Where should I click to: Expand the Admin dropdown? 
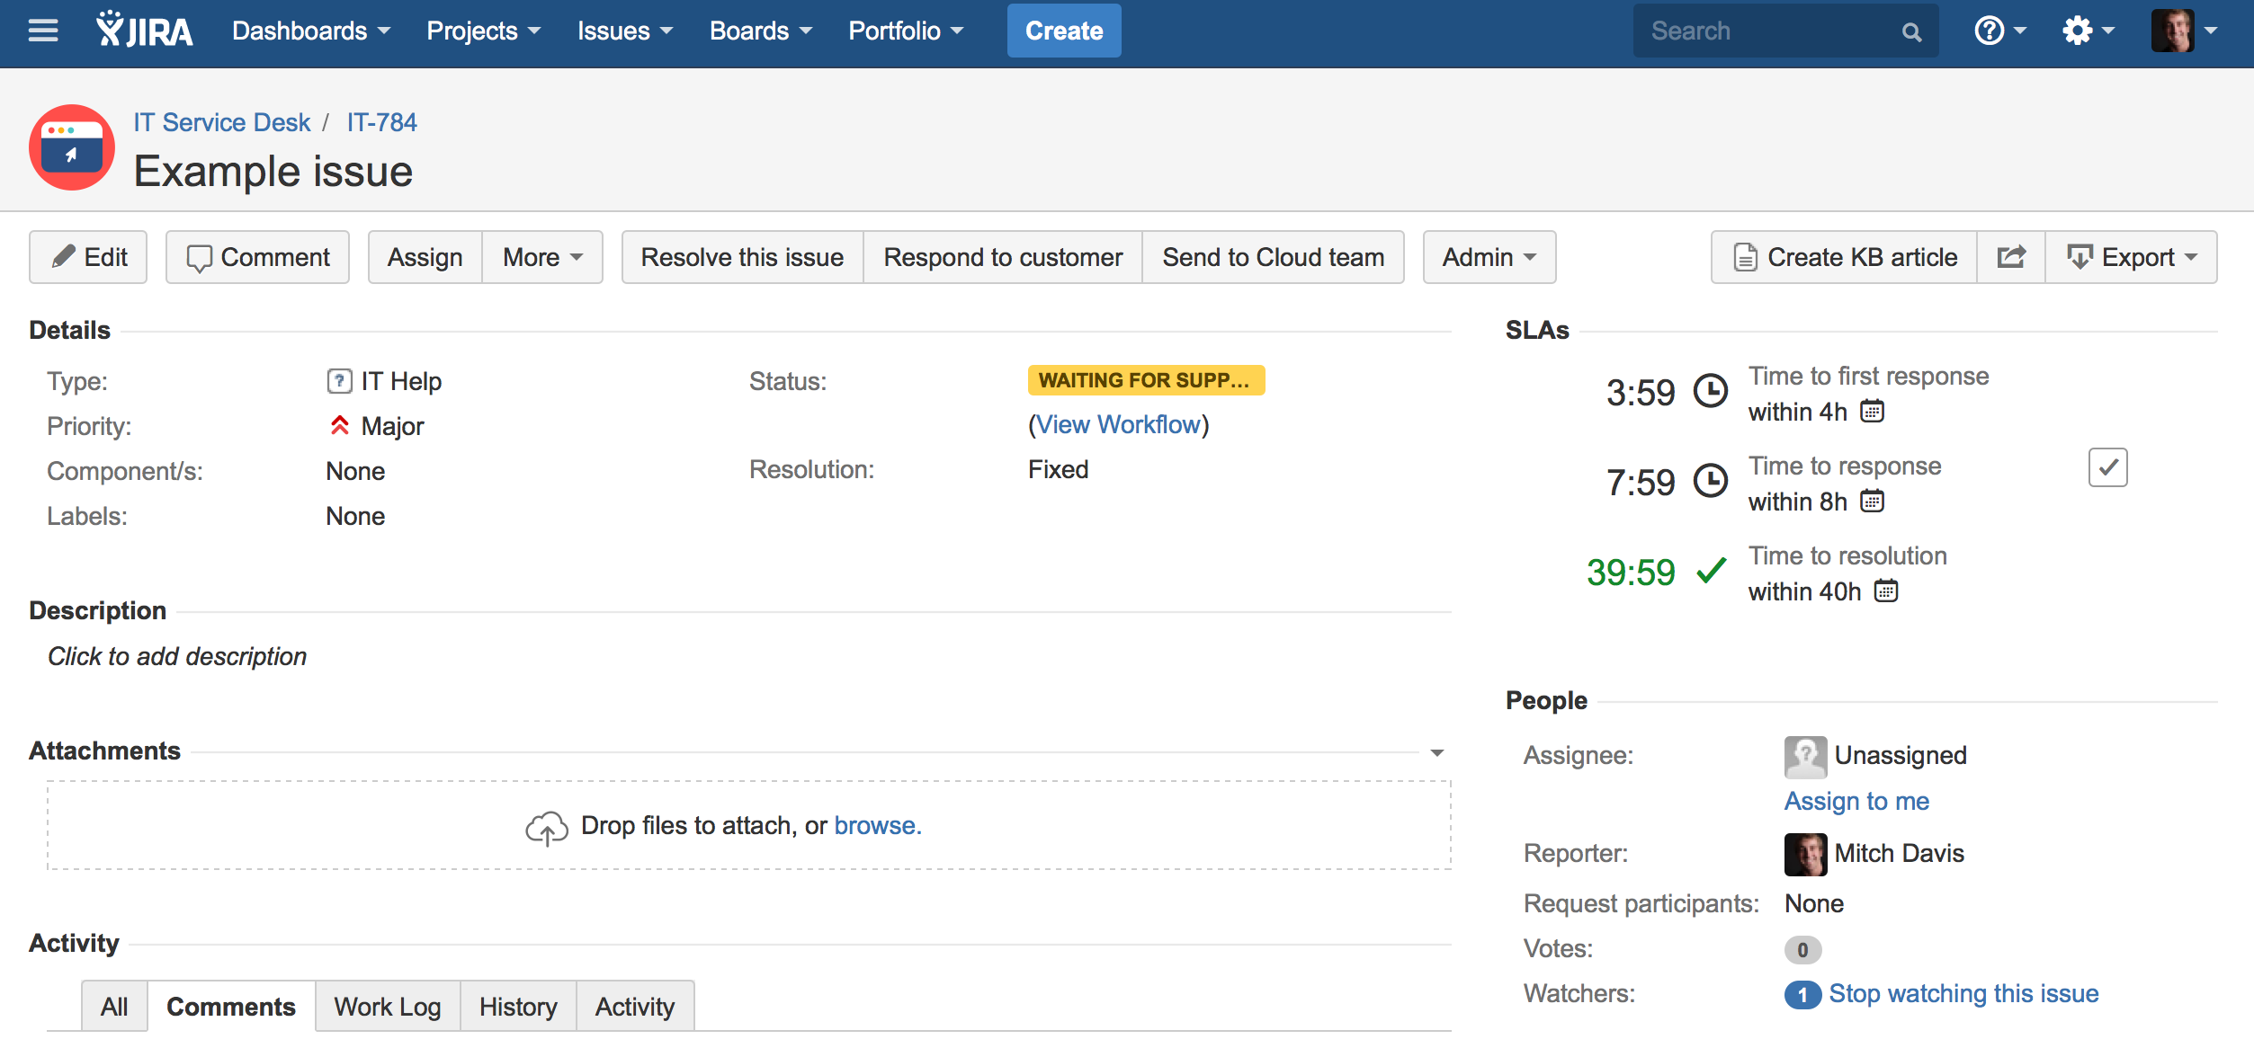pos(1489,257)
